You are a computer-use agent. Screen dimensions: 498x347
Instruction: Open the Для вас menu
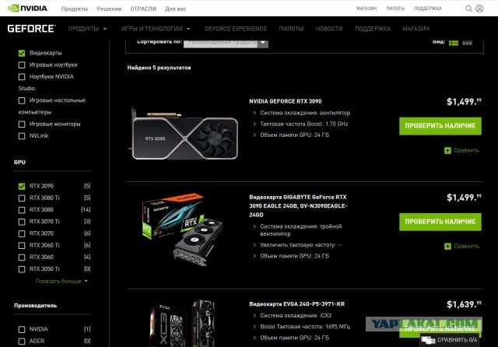[x=175, y=9]
